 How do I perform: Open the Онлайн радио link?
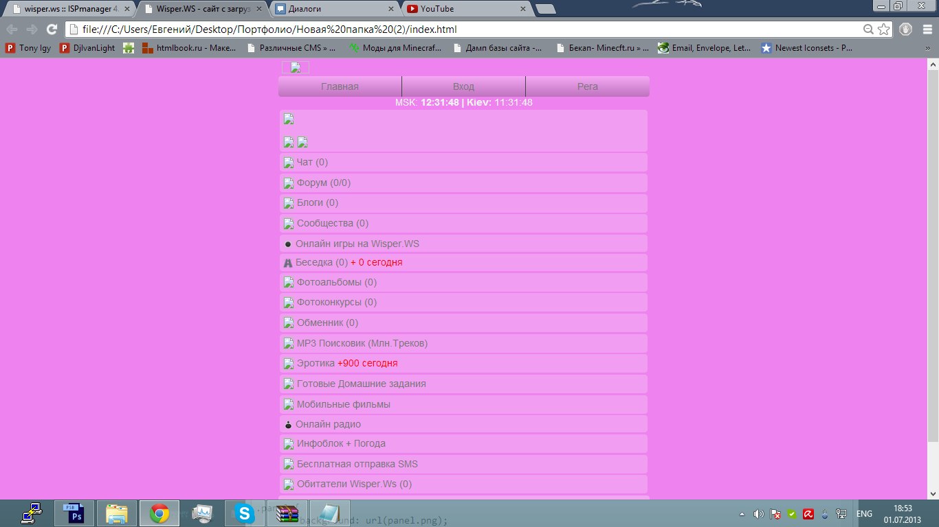(328, 424)
